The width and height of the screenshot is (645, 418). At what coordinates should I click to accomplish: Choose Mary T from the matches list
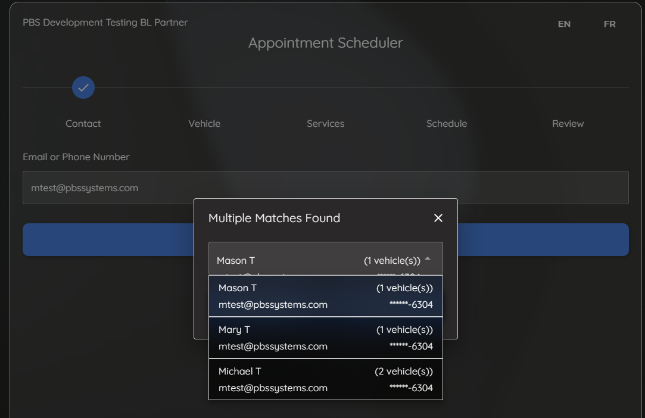point(325,338)
